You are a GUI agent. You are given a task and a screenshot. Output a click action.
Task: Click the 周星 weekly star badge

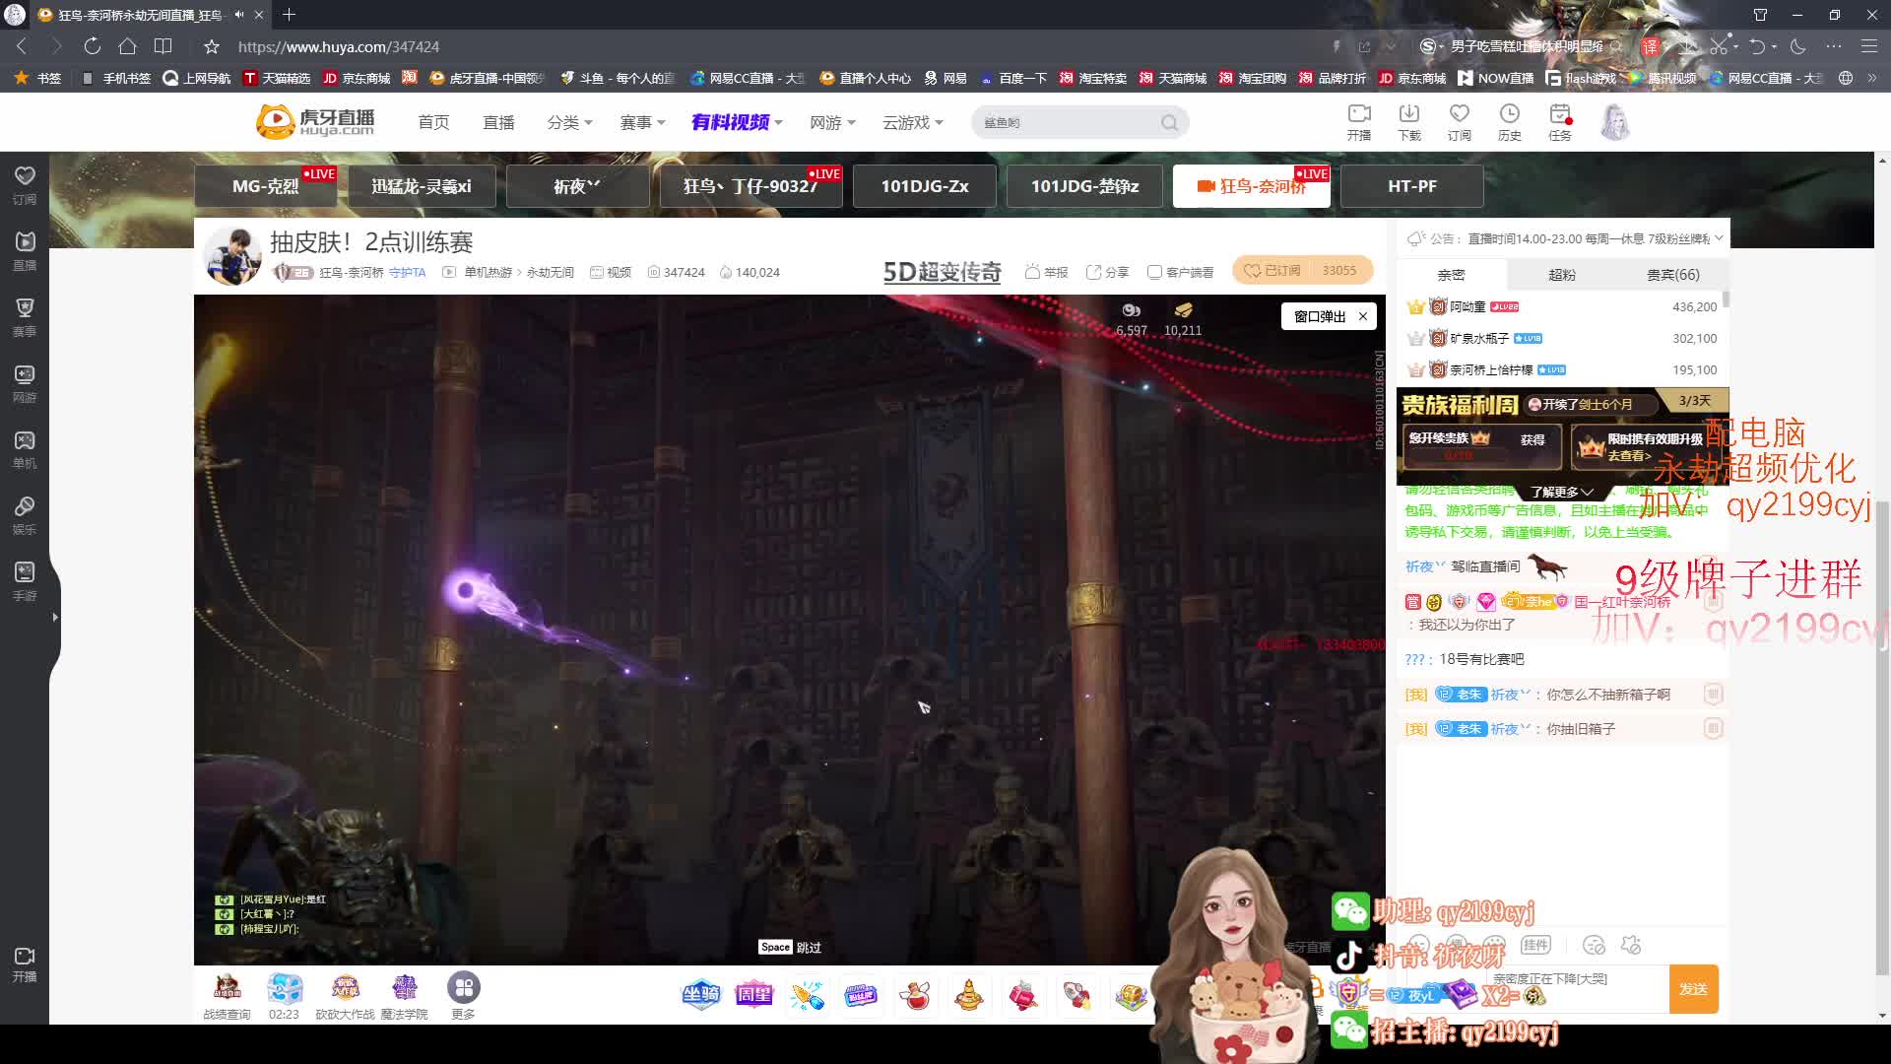[754, 995]
